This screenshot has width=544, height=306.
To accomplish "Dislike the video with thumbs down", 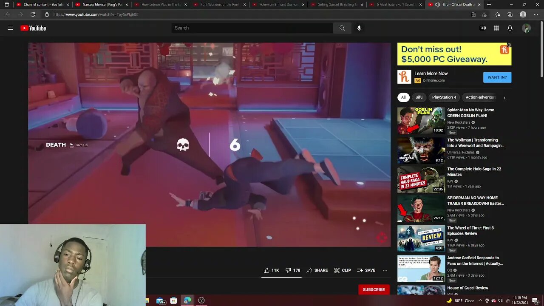I will (293, 270).
